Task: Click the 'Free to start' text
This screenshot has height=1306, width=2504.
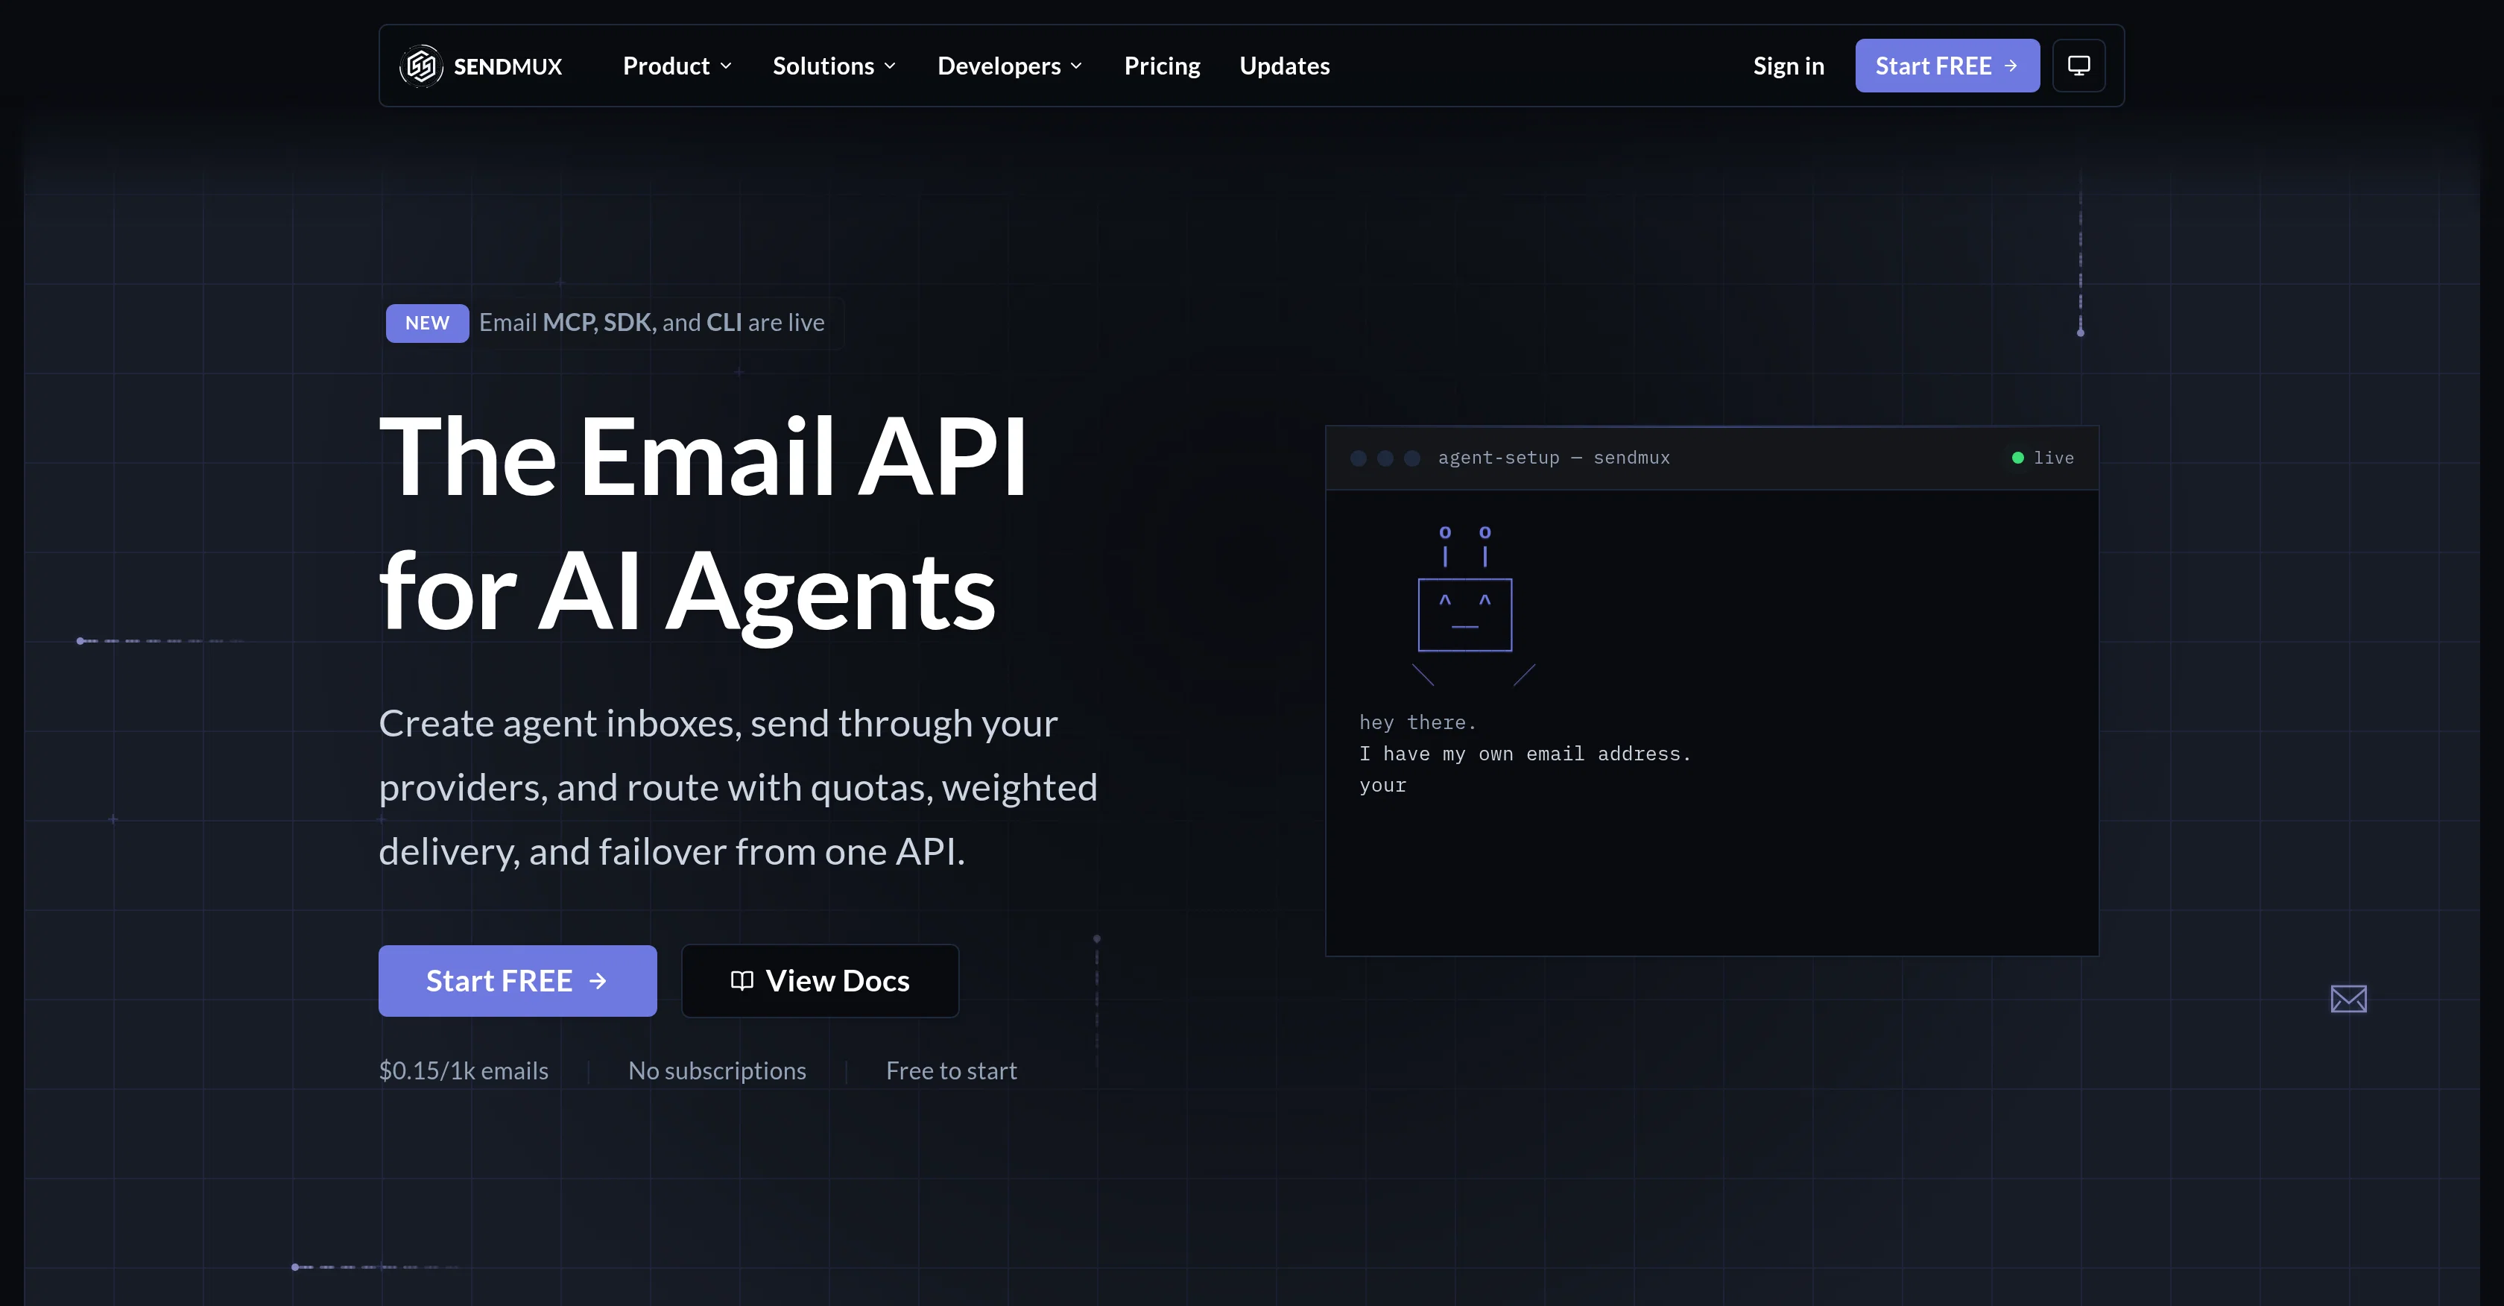Action: coord(951,1070)
